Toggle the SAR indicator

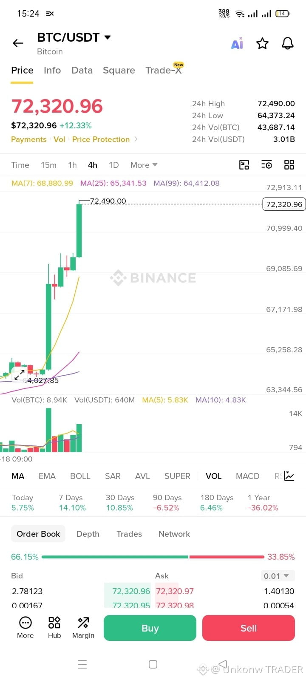pos(113,476)
